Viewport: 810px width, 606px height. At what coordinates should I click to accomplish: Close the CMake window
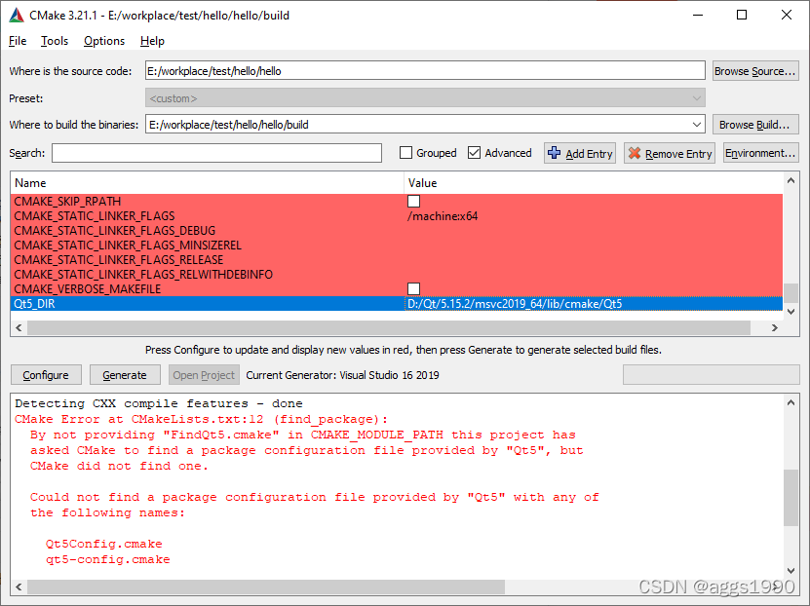coord(787,15)
